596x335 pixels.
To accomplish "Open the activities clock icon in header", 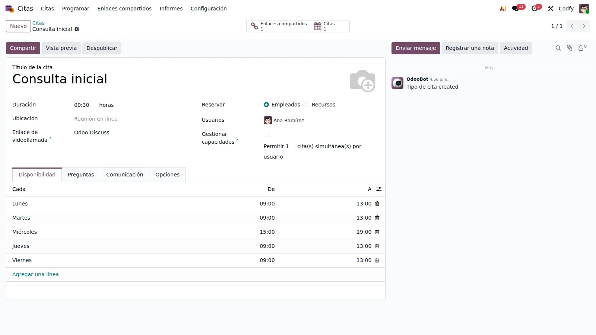I will pyautogui.click(x=535, y=9).
